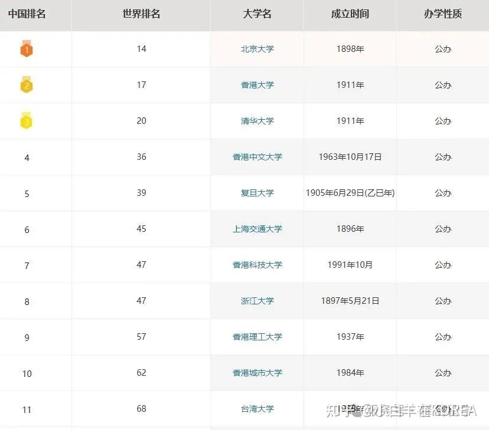Click the yellow rank 3 medal icon

point(27,121)
